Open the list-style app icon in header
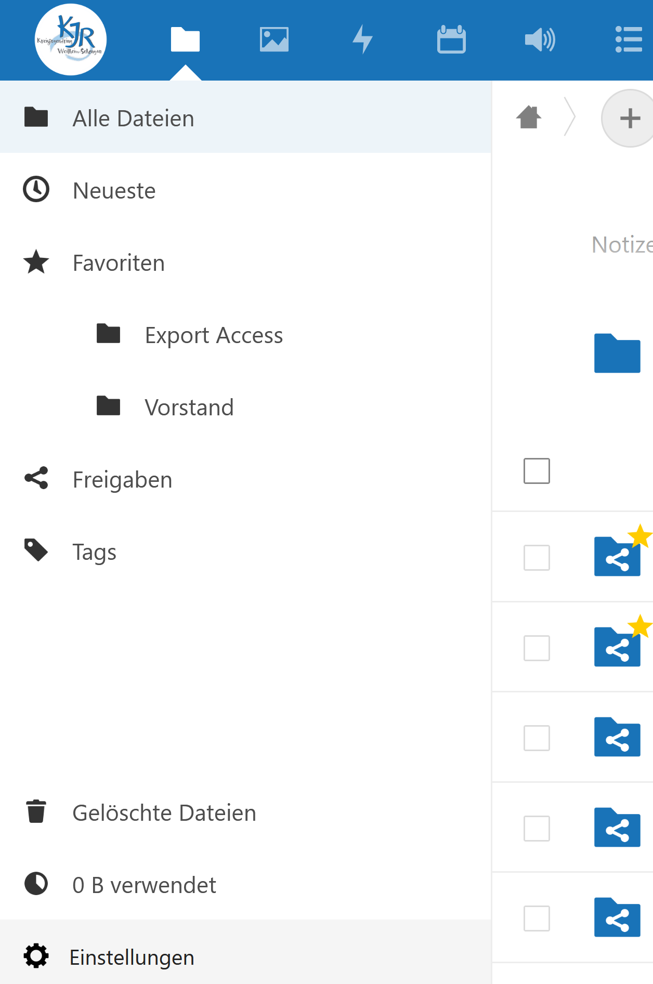The image size is (653, 984). coord(629,40)
